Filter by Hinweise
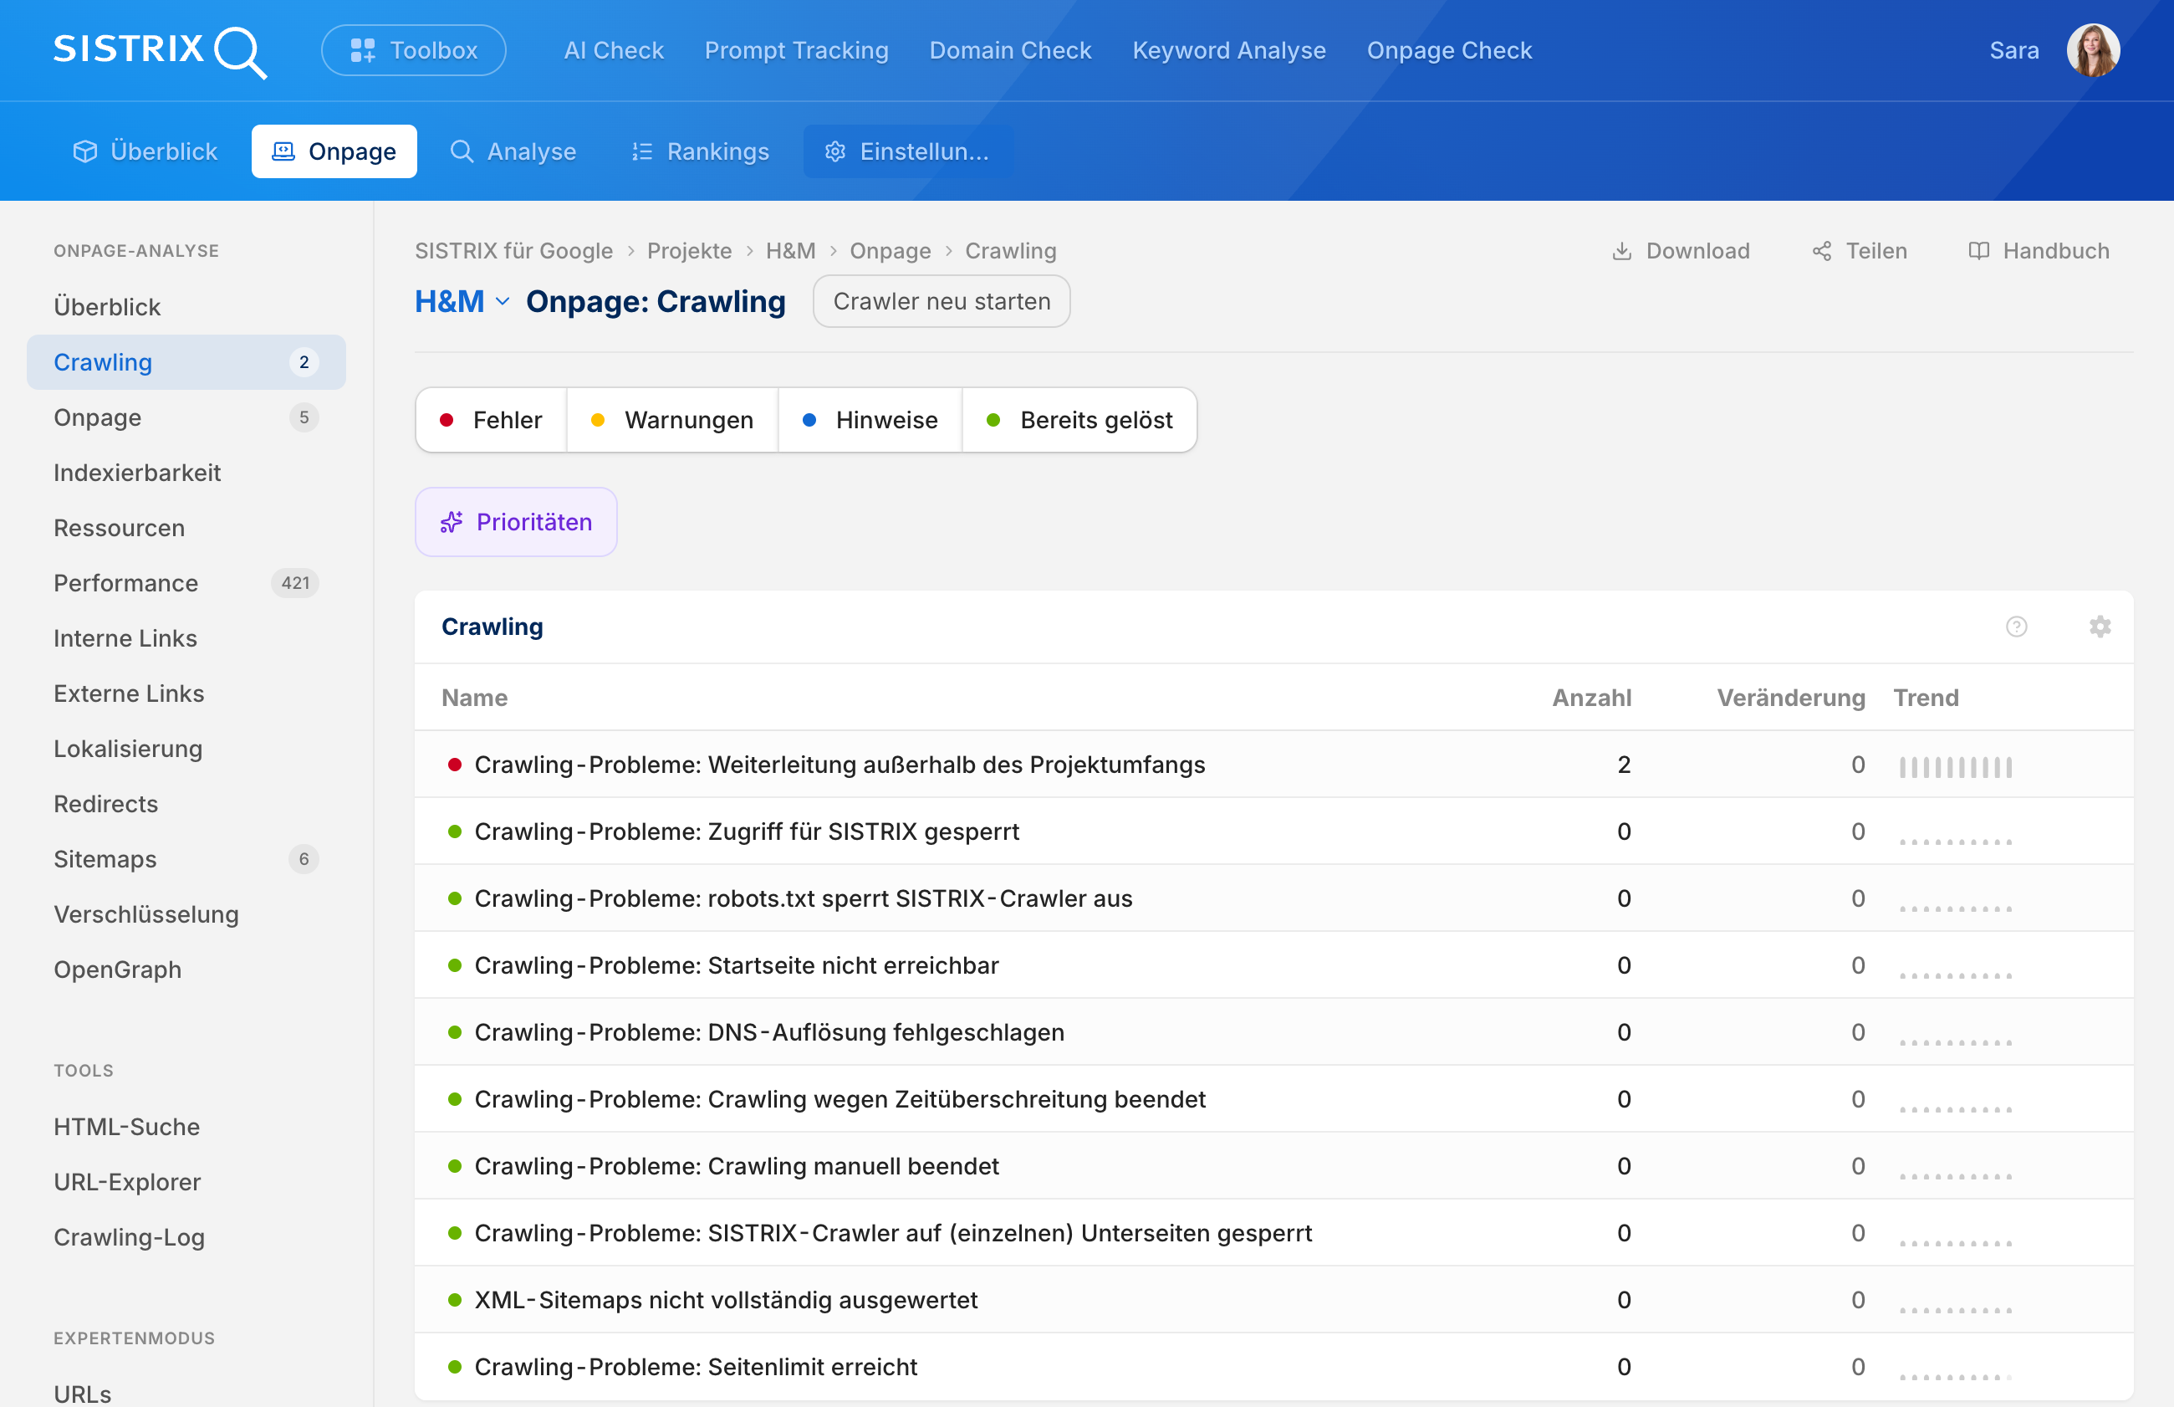2174x1407 pixels. pyautogui.click(x=870, y=420)
